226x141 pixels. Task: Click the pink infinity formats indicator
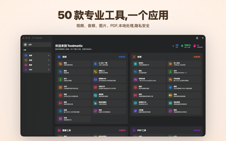(x=198, y=46)
